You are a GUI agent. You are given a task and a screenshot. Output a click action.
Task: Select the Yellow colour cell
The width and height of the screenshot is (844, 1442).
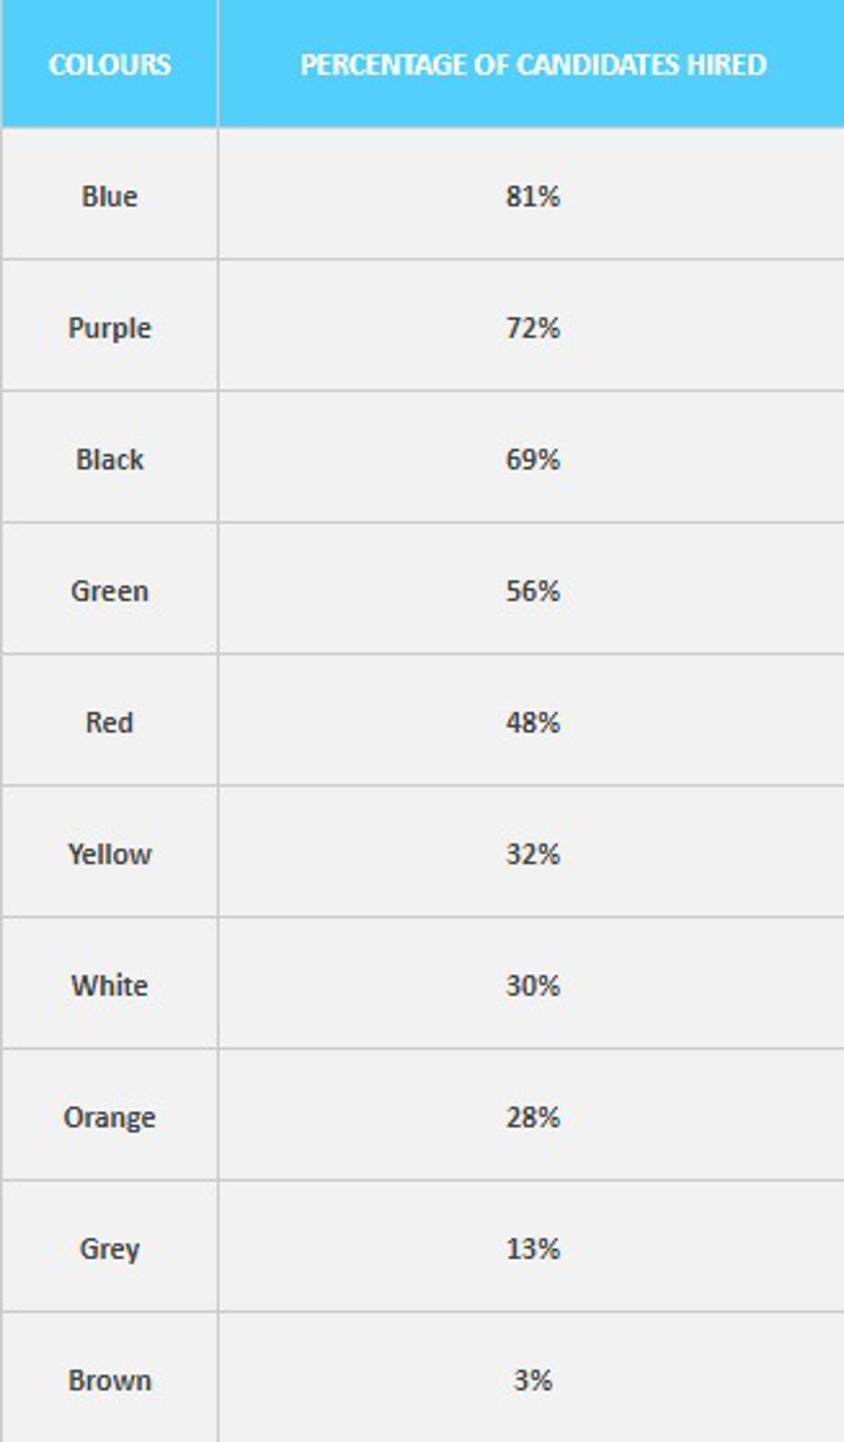(110, 853)
